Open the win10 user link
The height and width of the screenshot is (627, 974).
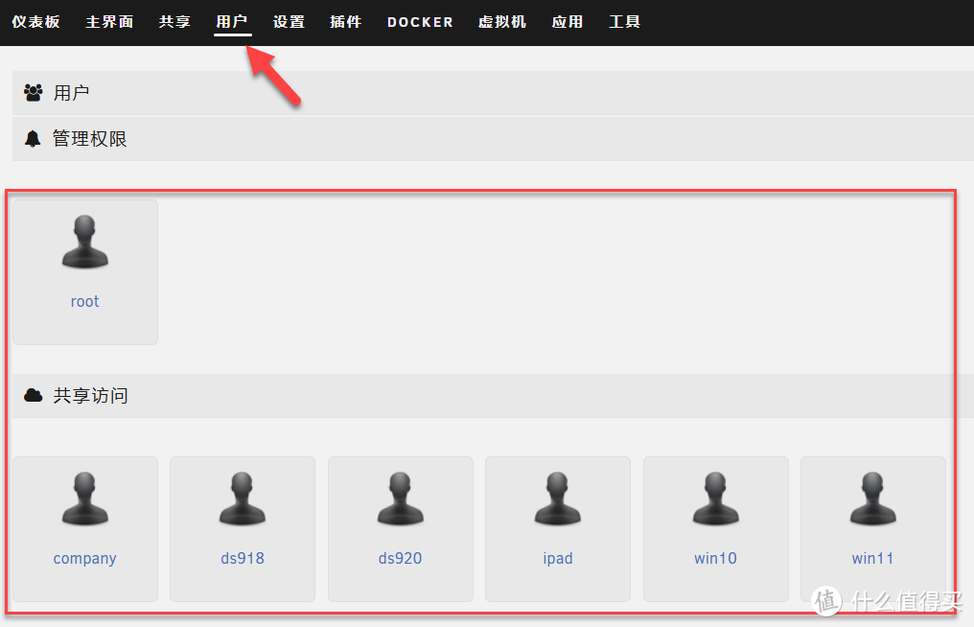click(x=715, y=558)
